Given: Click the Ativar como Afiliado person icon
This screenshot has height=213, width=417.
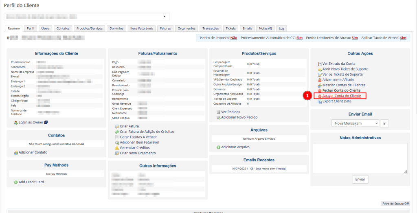Looking at the screenshot, I should click(320, 80).
